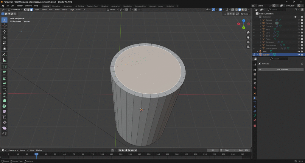Open the viewport Options dropdown
The width and height of the screenshot is (305, 163).
pyautogui.click(x=245, y=14)
